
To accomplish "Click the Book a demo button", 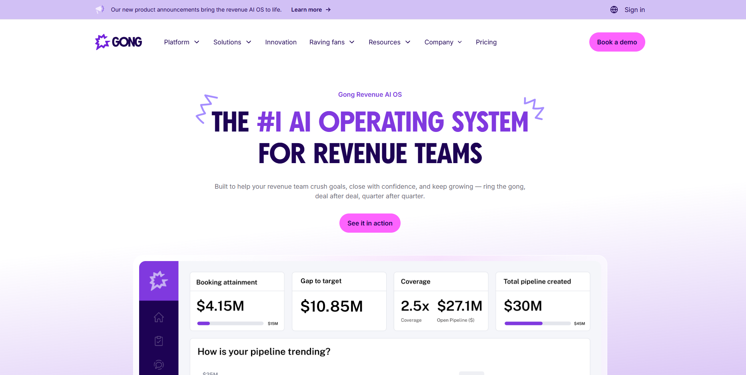I will pyautogui.click(x=617, y=42).
